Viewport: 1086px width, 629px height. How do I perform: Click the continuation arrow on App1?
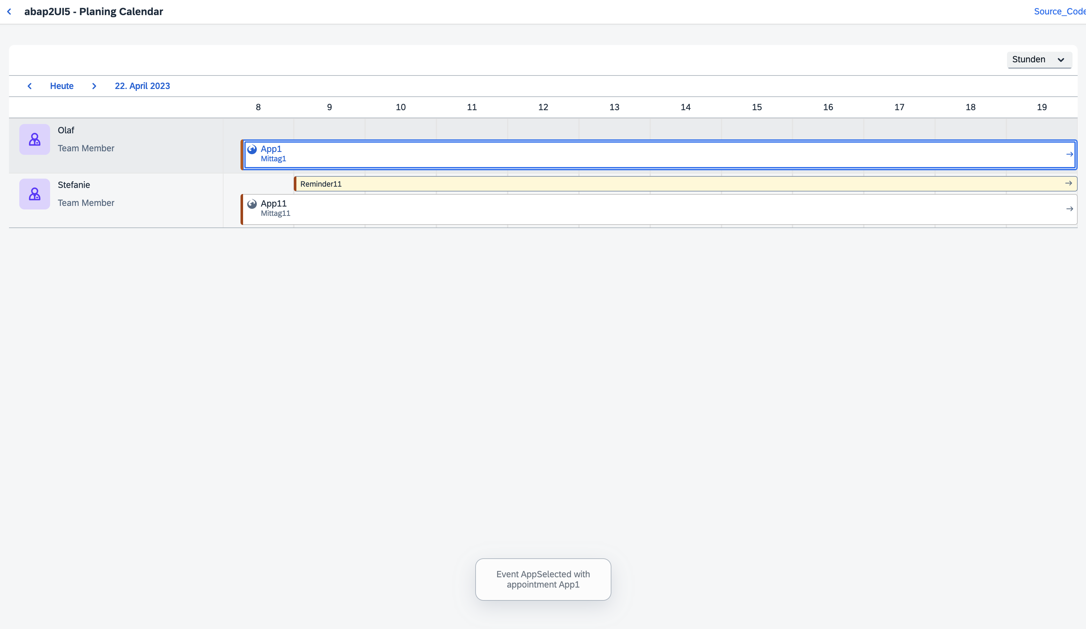click(1071, 154)
